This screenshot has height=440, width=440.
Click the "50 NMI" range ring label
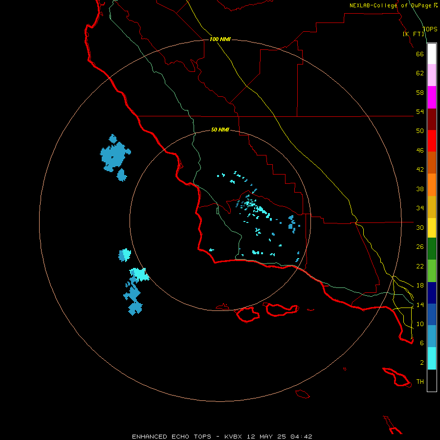(220, 130)
